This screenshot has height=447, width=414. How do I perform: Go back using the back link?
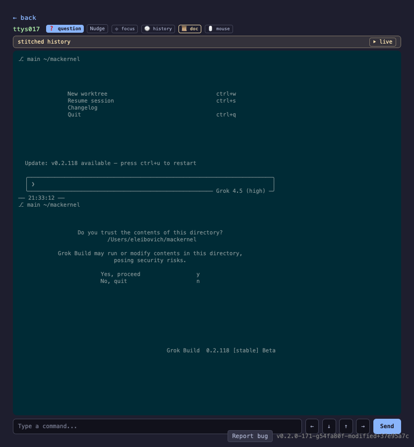point(24,18)
